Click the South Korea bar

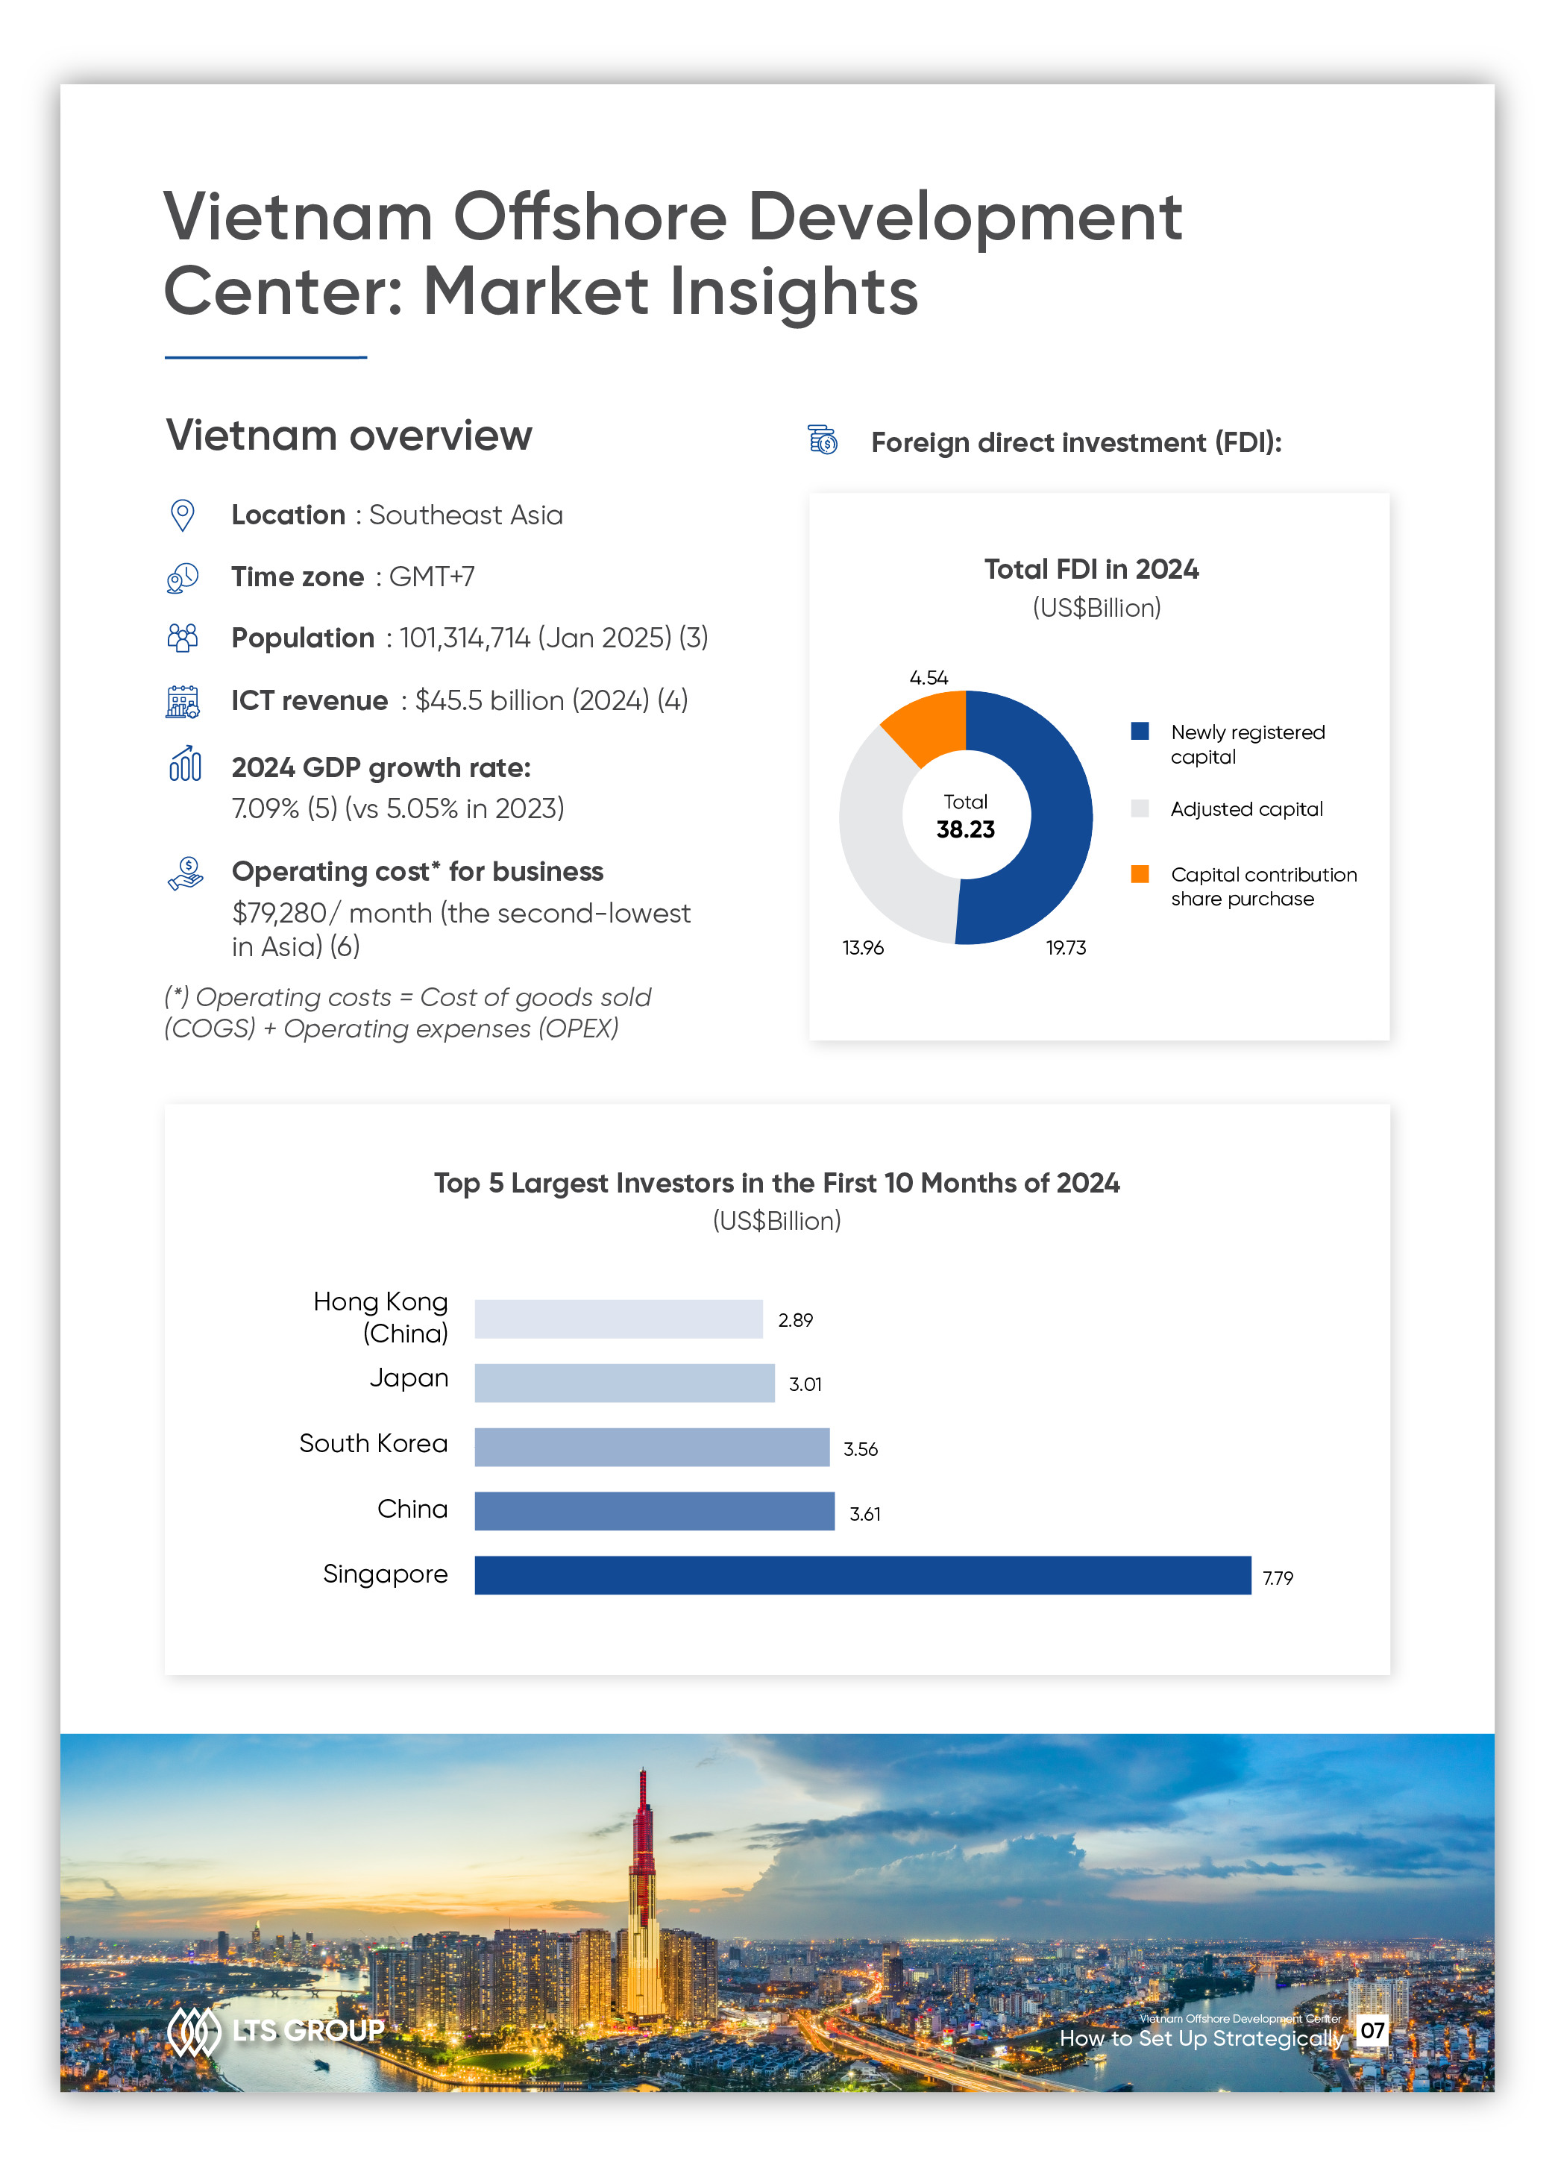click(x=652, y=1447)
